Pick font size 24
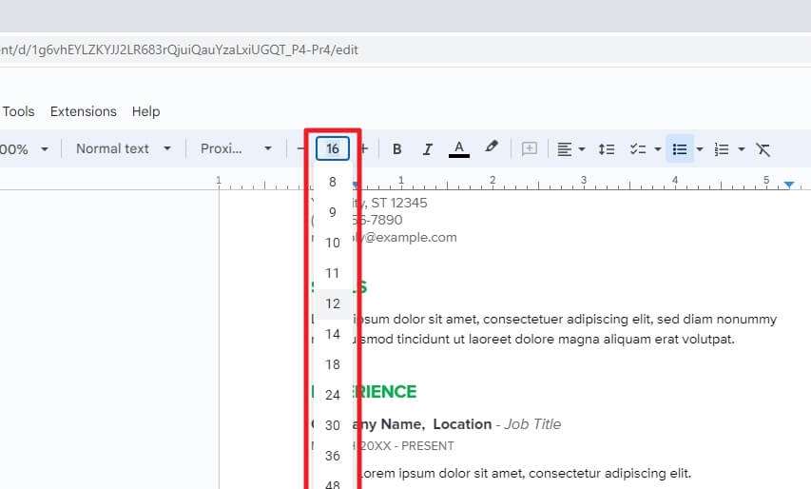 pyautogui.click(x=333, y=396)
